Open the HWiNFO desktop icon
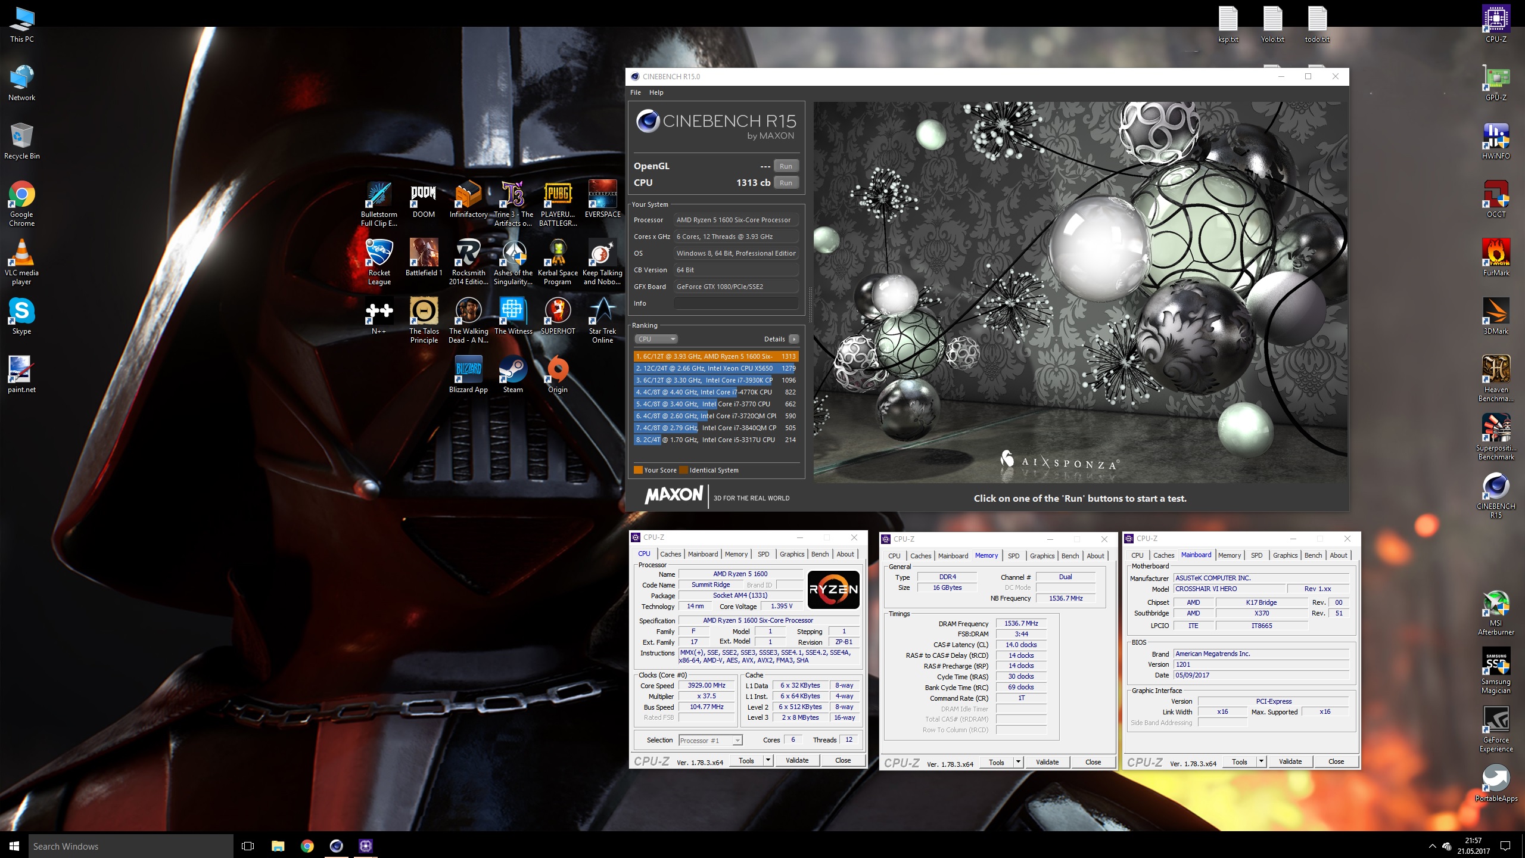 pos(1496,141)
